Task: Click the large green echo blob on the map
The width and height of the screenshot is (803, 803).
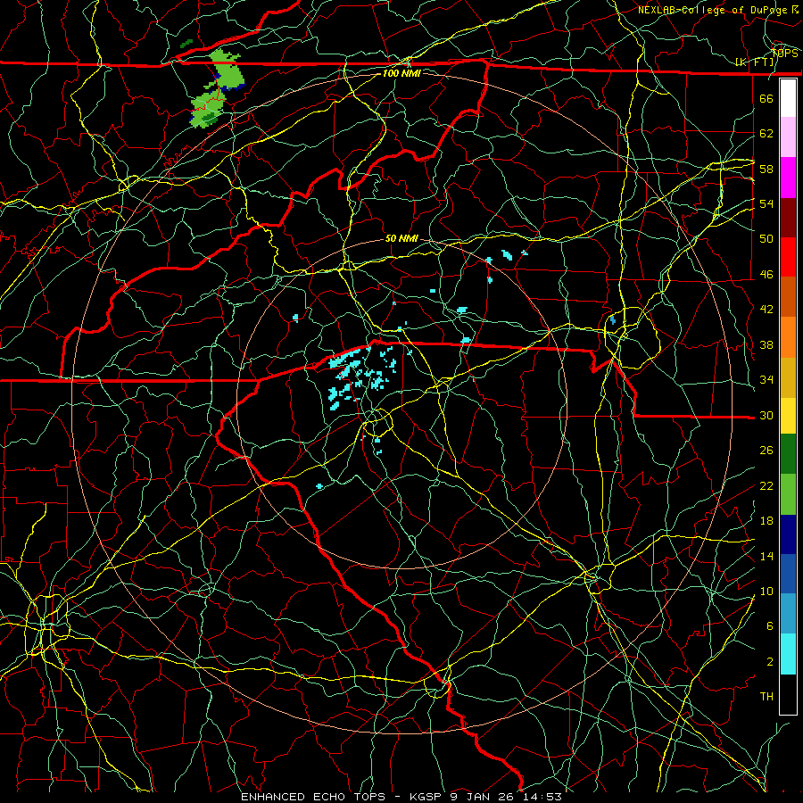Action: click(x=219, y=87)
